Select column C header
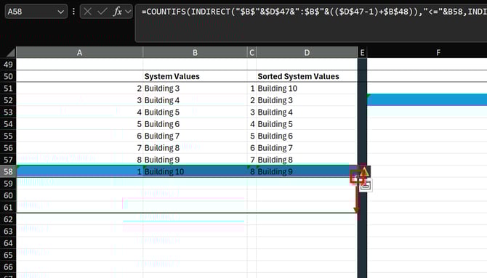Image resolution: width=487 pixels, height=278 pixels. (251, 52)
